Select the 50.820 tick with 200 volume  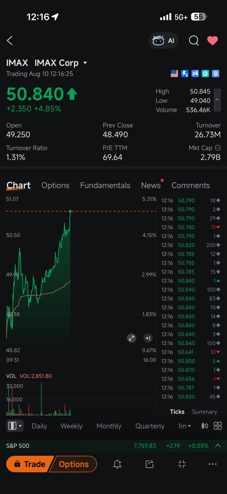point(191,245)
